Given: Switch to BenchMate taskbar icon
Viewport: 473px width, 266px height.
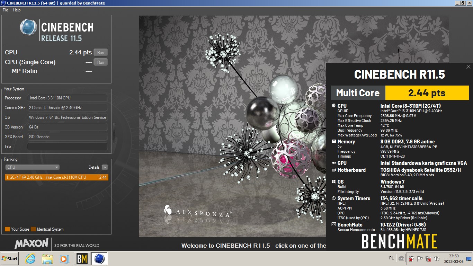Looking at the screenshot, I should (x=82, y=259).
